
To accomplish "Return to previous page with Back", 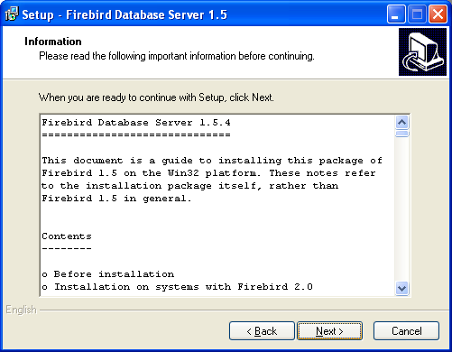I will 262,331.
